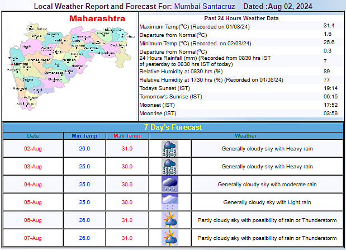The height and width of the screenshot is (250, 346).
Task: Click the thunderstorm icon for 06-Aug
Action: point(169,220)
